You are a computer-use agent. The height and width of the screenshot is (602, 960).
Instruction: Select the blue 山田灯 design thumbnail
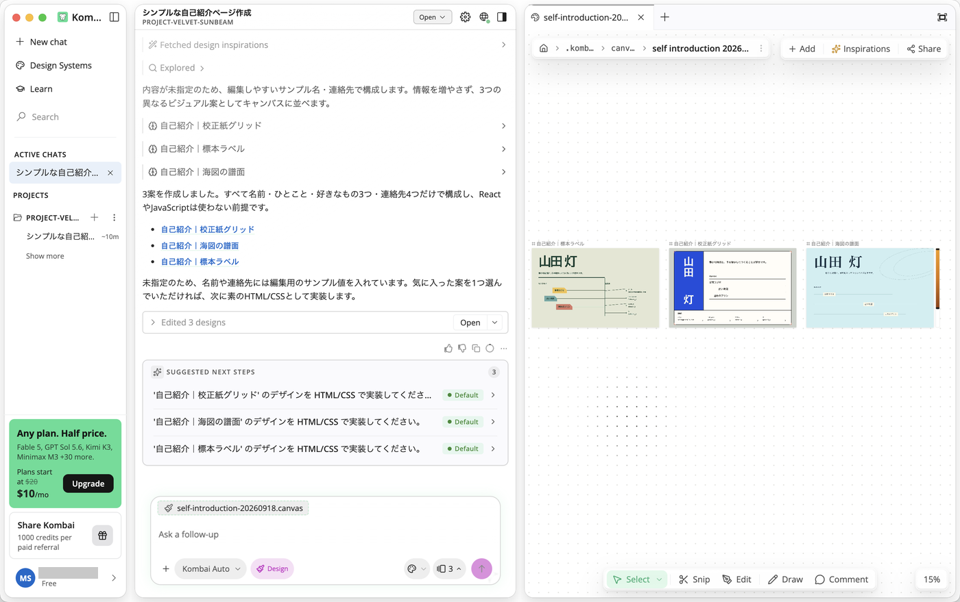pyautogui.click(x=732, y=288)
